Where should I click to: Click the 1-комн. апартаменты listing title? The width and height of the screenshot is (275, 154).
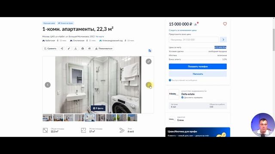pyautogui.click(x=78, y=29)
